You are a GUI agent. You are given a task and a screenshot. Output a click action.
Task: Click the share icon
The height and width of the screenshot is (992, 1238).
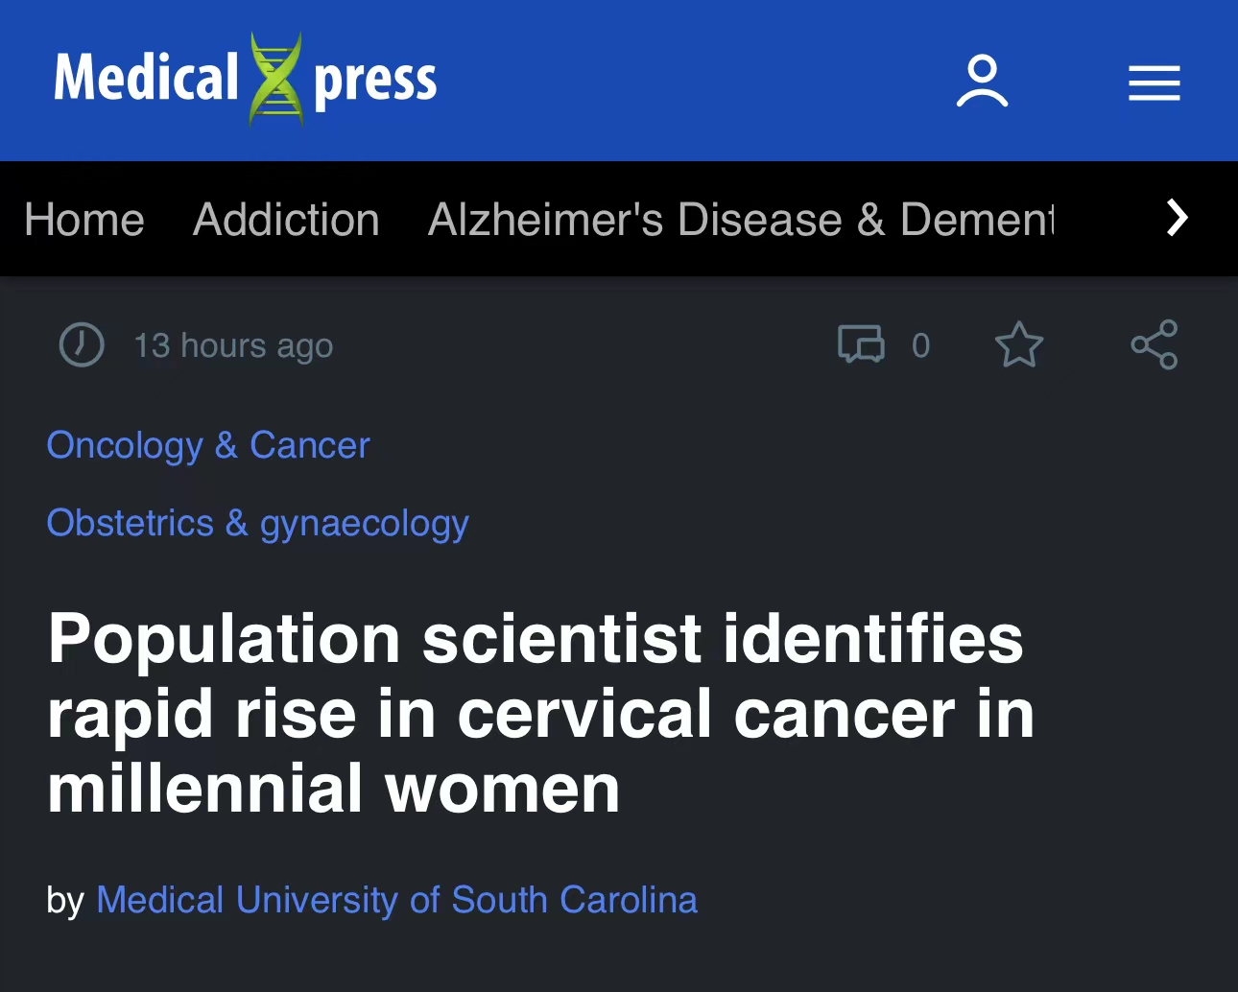1154,344
